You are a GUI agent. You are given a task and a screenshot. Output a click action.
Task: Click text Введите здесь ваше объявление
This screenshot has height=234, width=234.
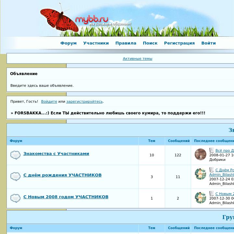(42, 86)
